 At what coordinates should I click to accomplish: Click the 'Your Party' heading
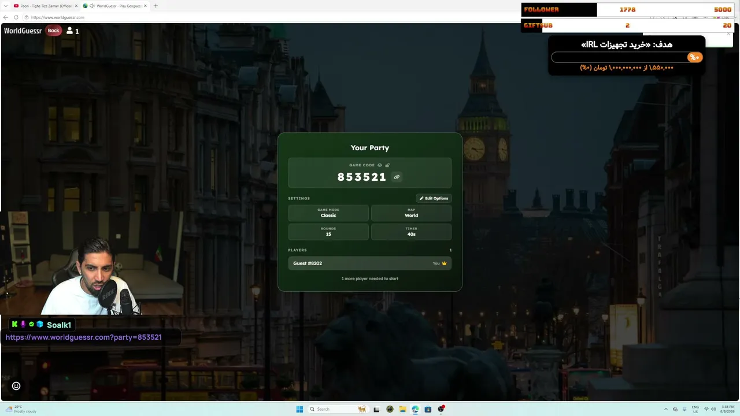coord(370,148)
